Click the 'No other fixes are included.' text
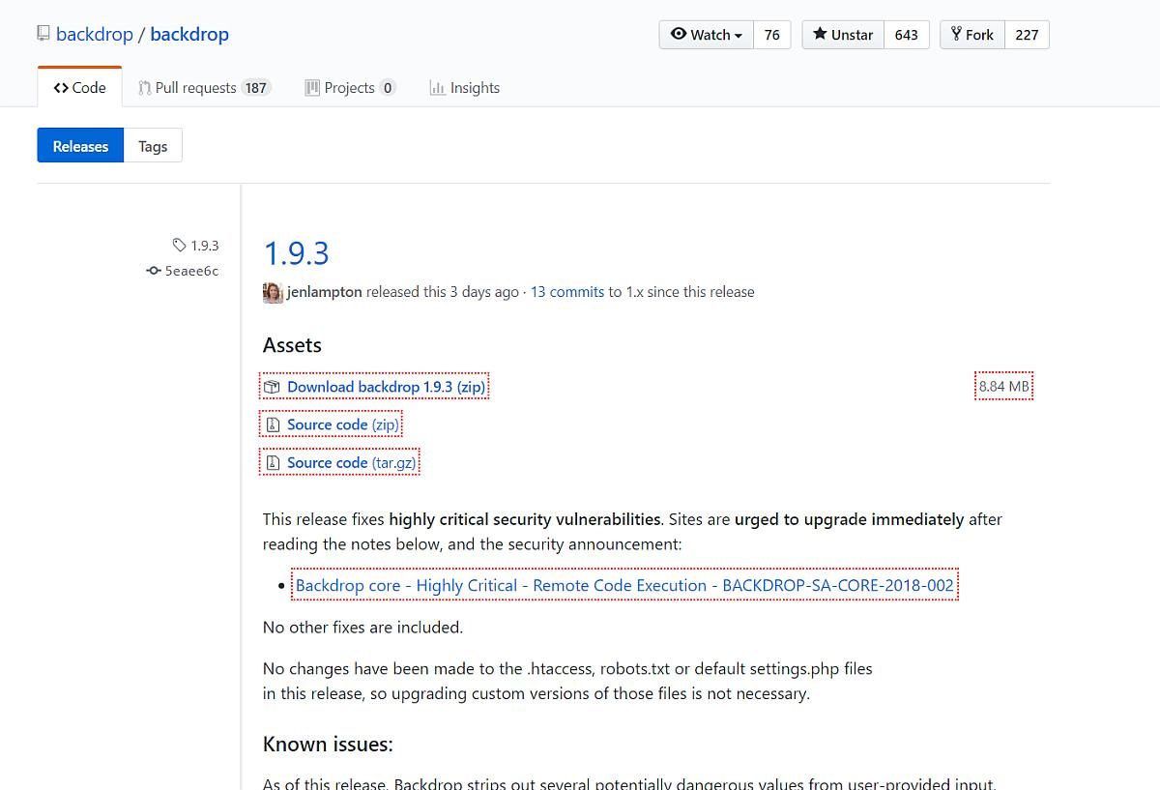 pyautogui.click(x=362, y=628)
